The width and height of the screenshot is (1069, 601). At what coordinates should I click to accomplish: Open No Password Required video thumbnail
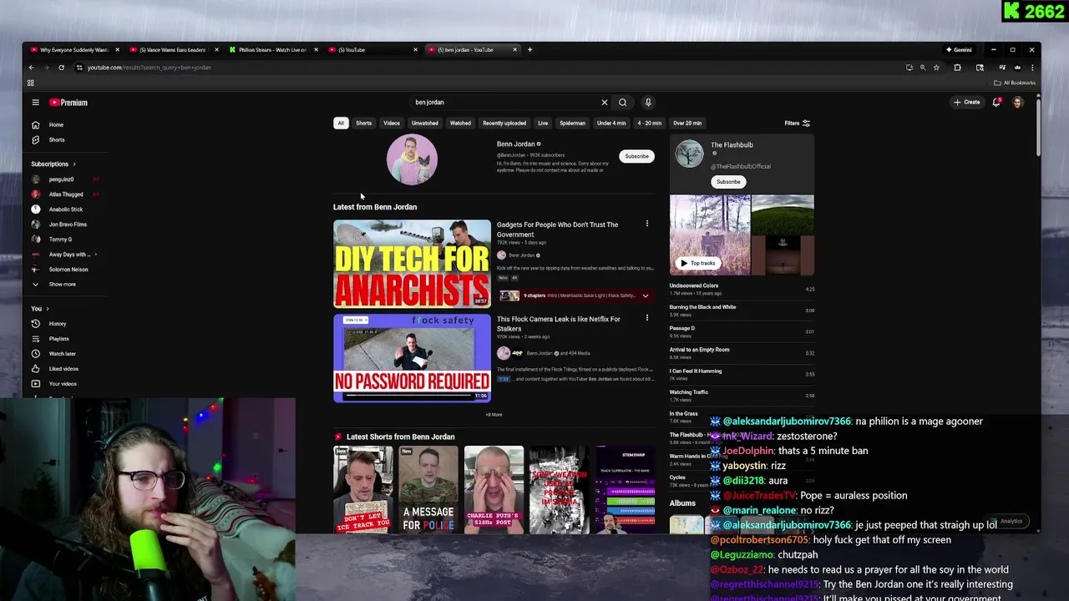click(x=412, y=358)
